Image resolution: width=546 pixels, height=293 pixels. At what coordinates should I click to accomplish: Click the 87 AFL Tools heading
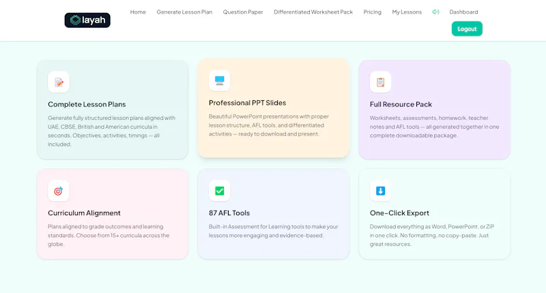[229, 213]
